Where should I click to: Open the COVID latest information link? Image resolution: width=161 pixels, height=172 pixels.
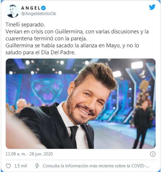pyautogui.click(x=96, y=166)
